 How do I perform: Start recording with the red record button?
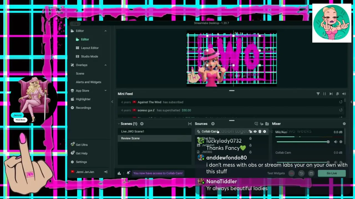(291, 173)
